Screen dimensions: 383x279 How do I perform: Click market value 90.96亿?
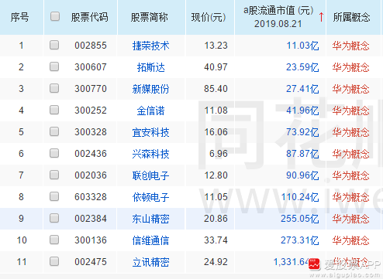302,175
